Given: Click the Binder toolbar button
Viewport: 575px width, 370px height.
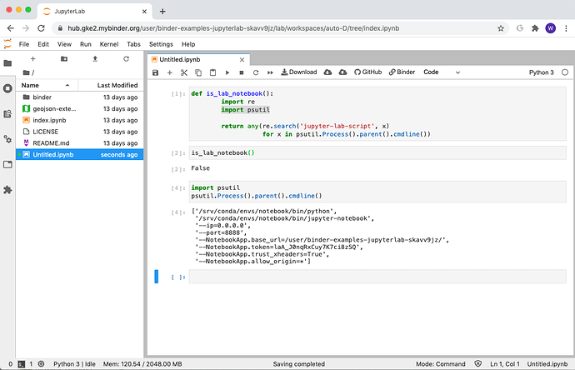Looking at the screenshot, I should (x=402, y=72).
